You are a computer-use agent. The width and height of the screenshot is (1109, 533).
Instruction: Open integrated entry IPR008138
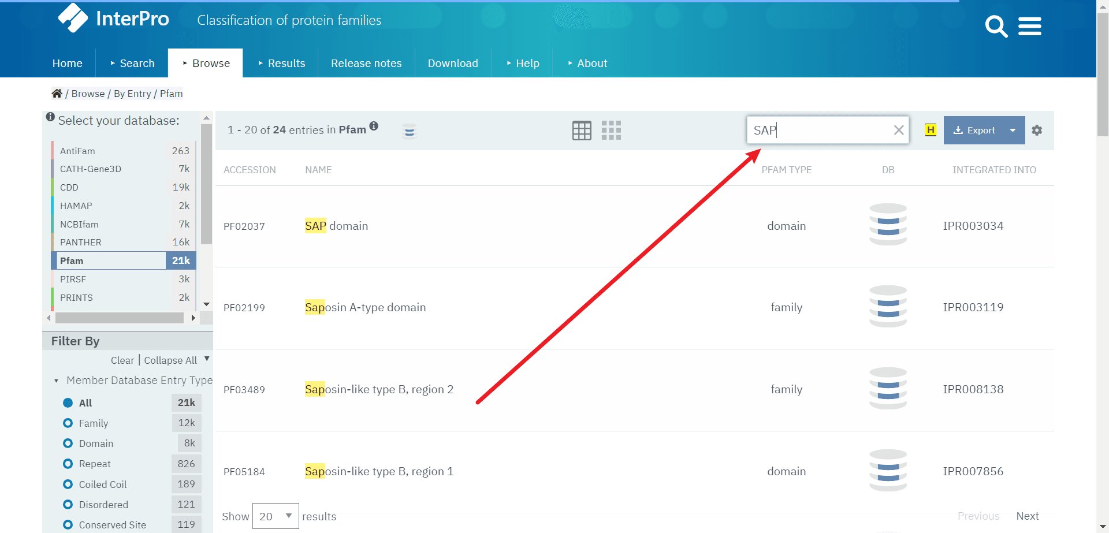click(x=973, y=389)
